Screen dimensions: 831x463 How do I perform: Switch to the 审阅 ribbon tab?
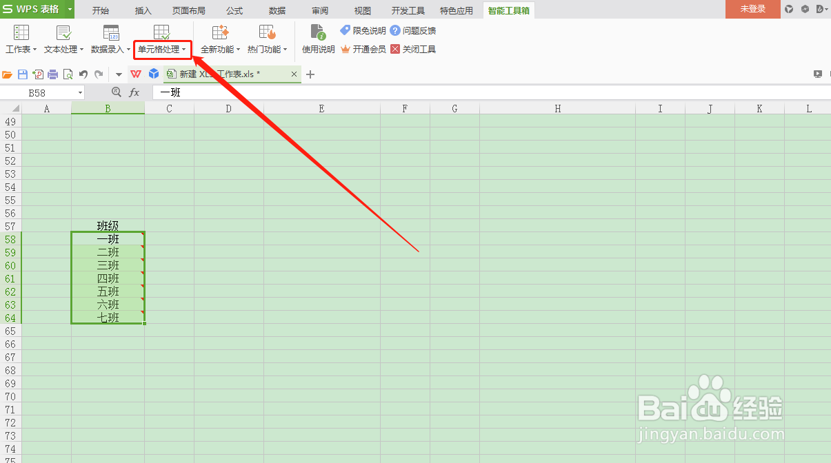click(x=320, y=10)
